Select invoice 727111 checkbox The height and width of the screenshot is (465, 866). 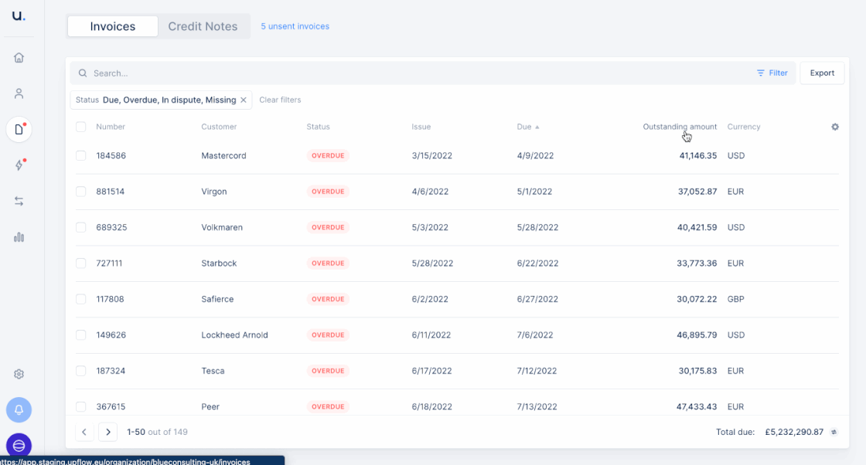point(81,263)
